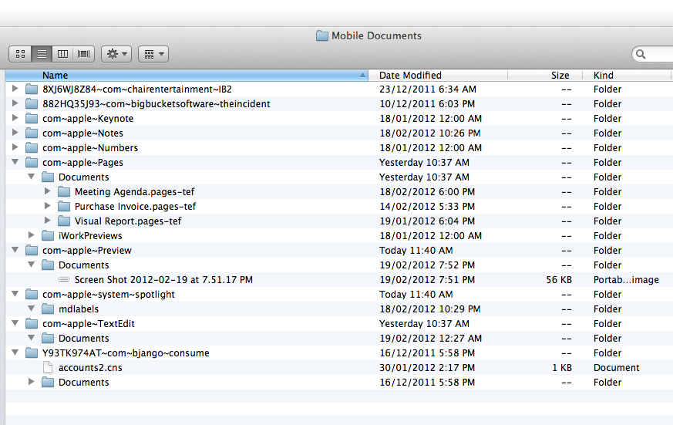Collapse the mdlabels folder
This screenshot has height=425, width=673.
point(32,309)
